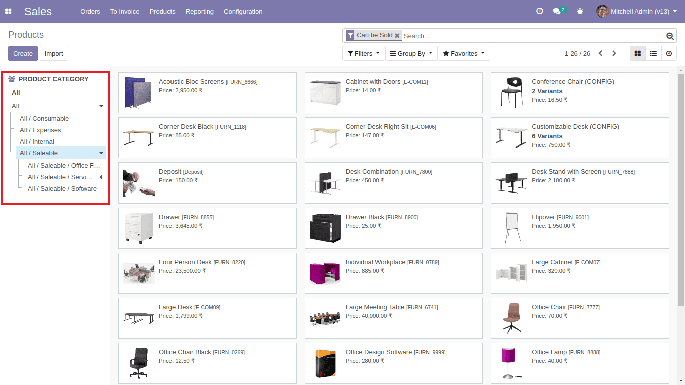
Task: Switch to Activity view clock icon
Action: click(x=669, y=53)
